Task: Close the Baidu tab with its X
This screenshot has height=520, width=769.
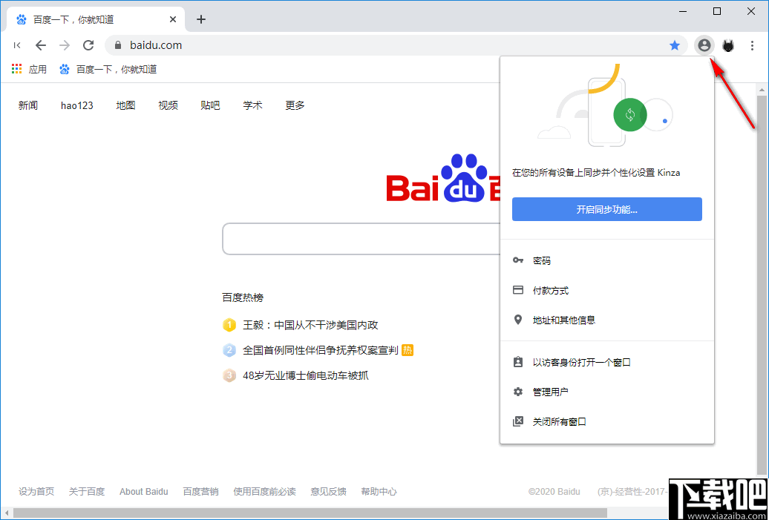Action: pyautogui.click(x=173, y=19)
